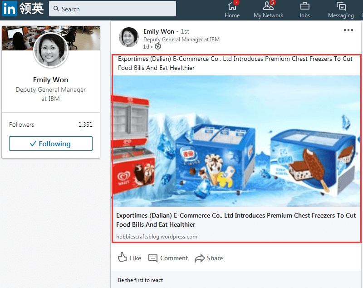Click Emily Won name in sidebar card
This screenshot has width=363, height=288.
(51, 80)
